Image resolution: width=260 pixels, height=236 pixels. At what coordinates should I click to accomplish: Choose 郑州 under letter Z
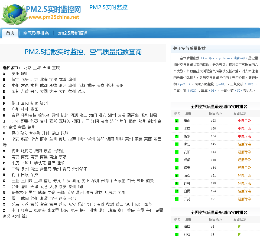click(x=16, y=217)
